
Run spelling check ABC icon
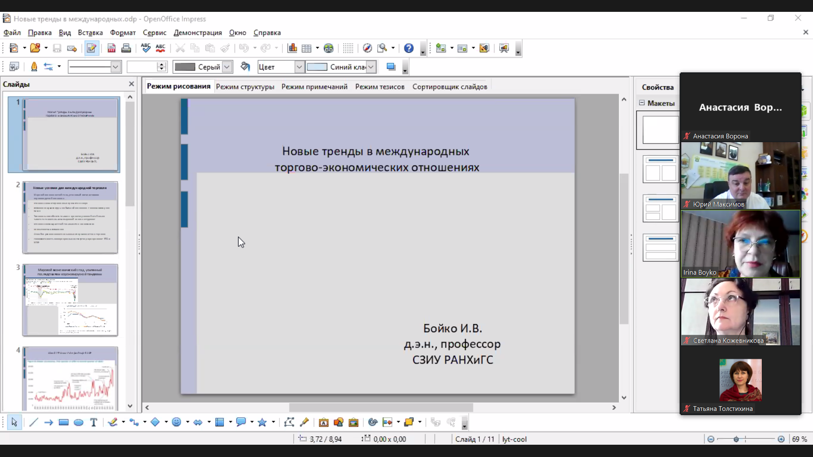point(146,48)
